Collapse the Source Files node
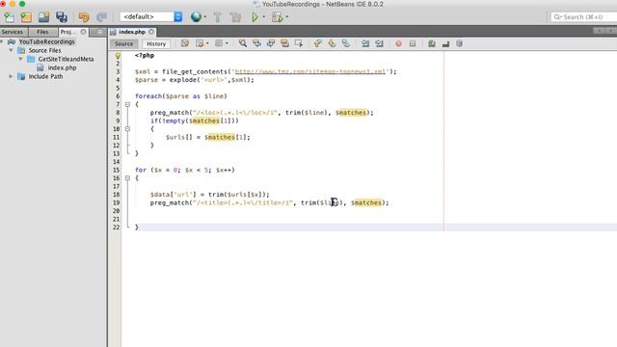 [11, 50]
